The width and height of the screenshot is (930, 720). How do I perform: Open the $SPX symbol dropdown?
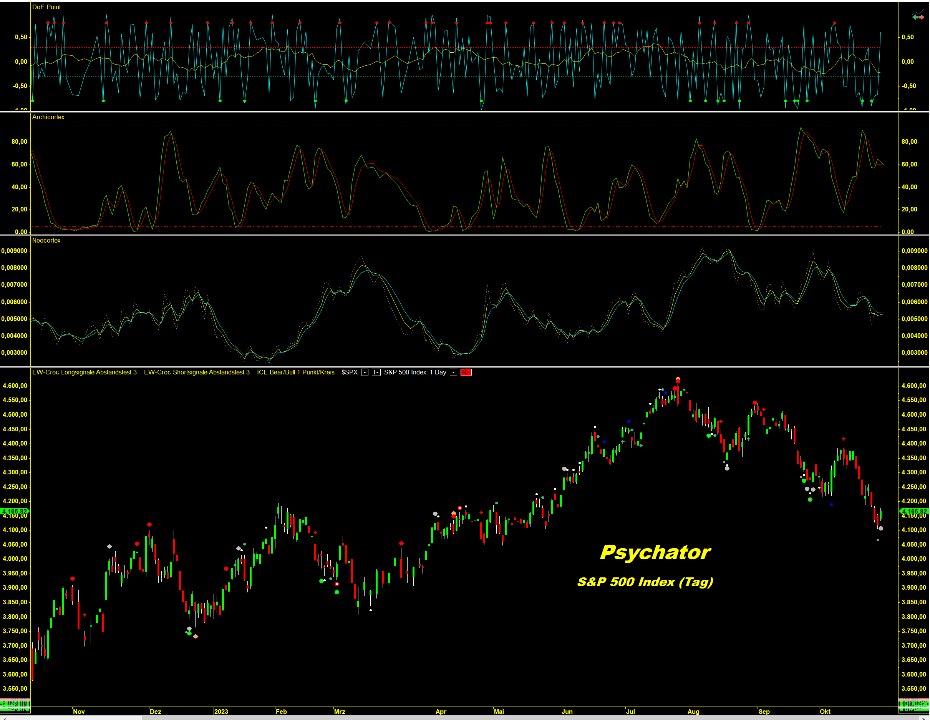point(365,372)
